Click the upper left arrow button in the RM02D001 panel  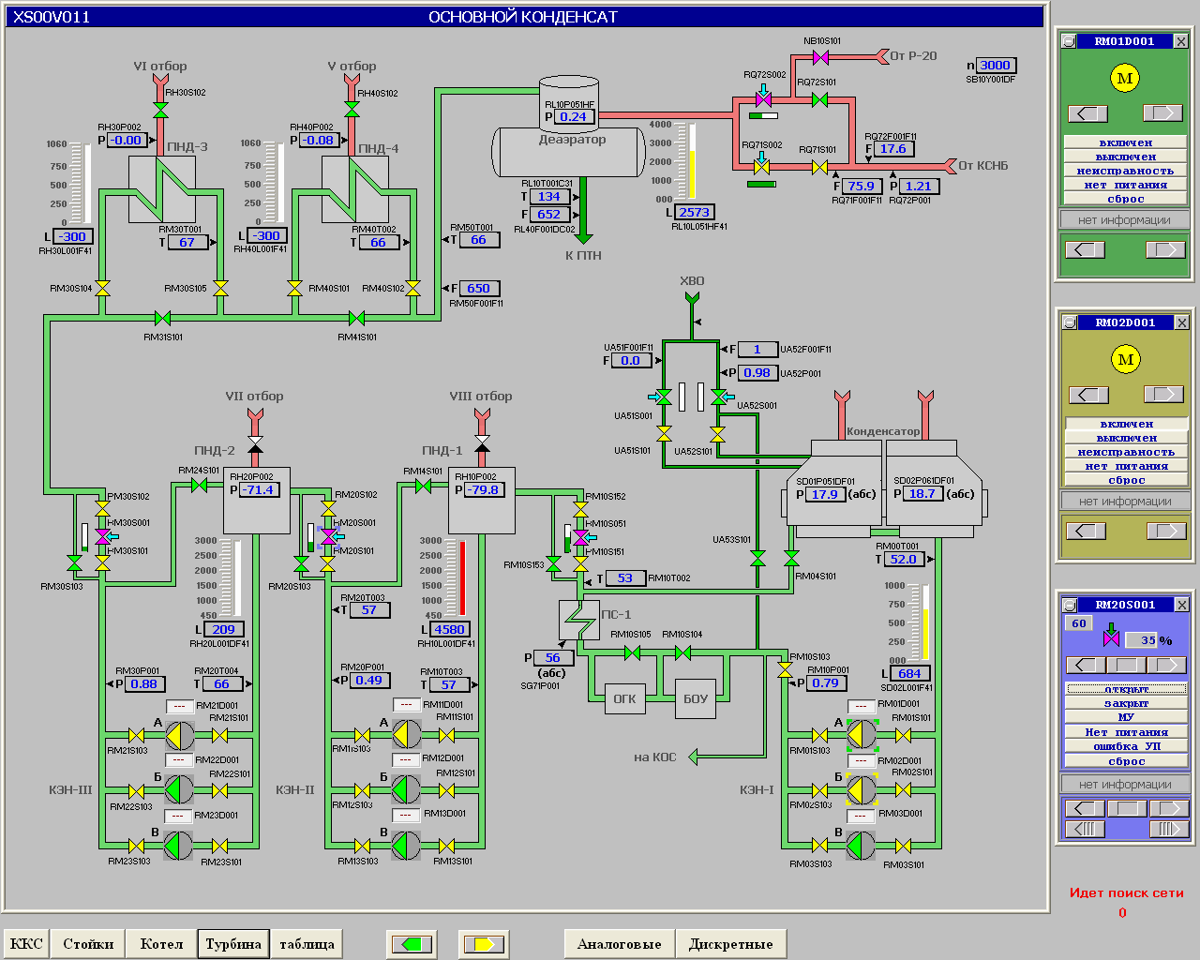click(1088, 395)
